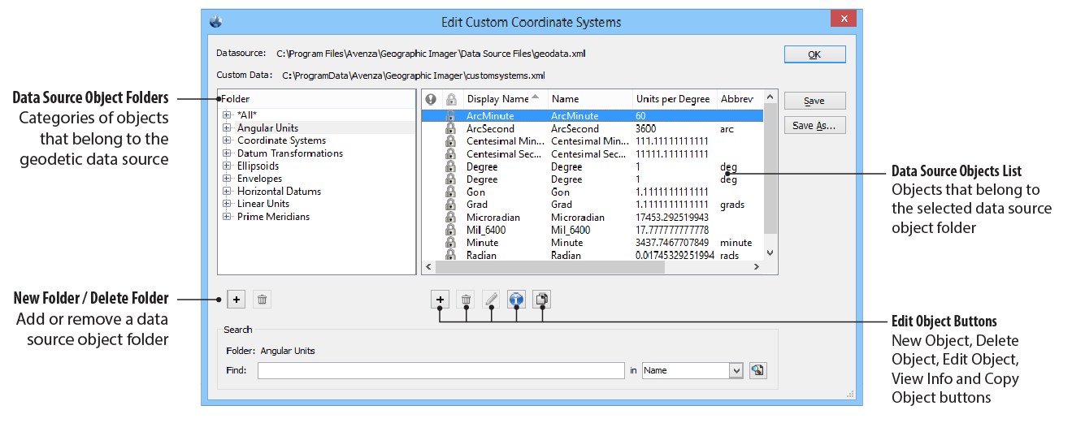Image resolution: width=1072 pixels, height=423 pixels.
Task: Click in the Find text field
Action: pos(441,370)
